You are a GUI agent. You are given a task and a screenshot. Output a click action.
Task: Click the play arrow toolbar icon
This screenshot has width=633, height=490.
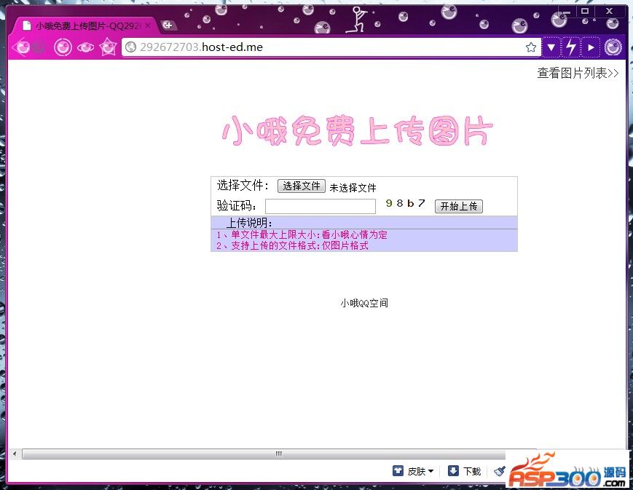(x=591, y=47)
